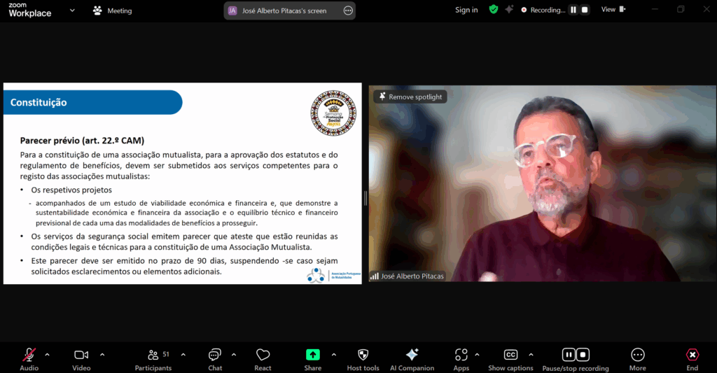Grab the divider handle between panes
The width and height of the screenshot is (717, 373).
click(x=366, y=198)
